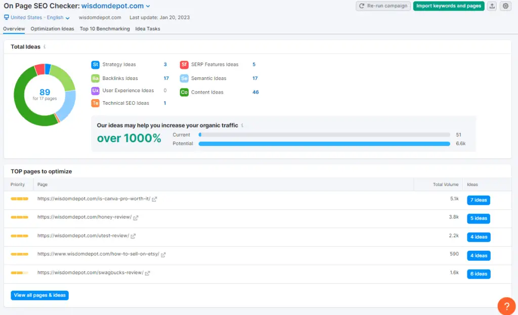The image size is (518, 315).
Task: Click the Content Ideas Co icon
Action: pyautogui.click(x=184, y=92)
